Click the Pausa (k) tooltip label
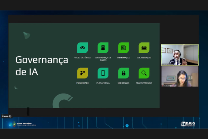 pos(7,116)
